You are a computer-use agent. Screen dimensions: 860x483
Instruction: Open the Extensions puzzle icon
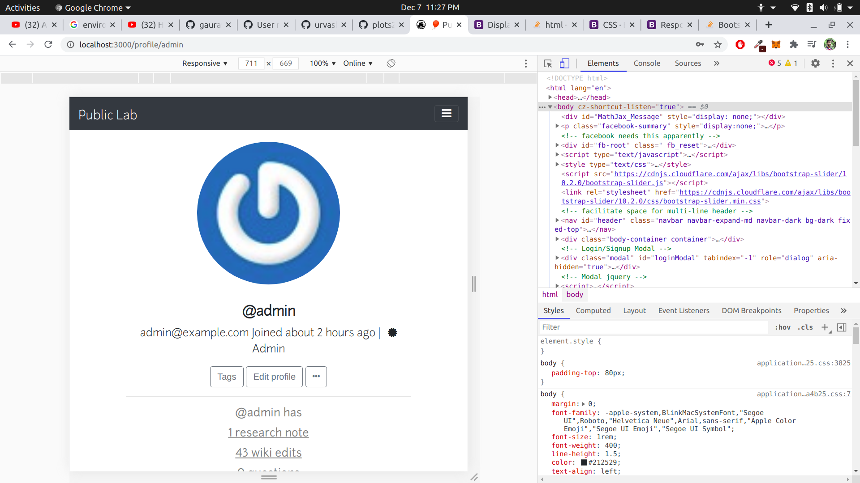pos(794,45)
